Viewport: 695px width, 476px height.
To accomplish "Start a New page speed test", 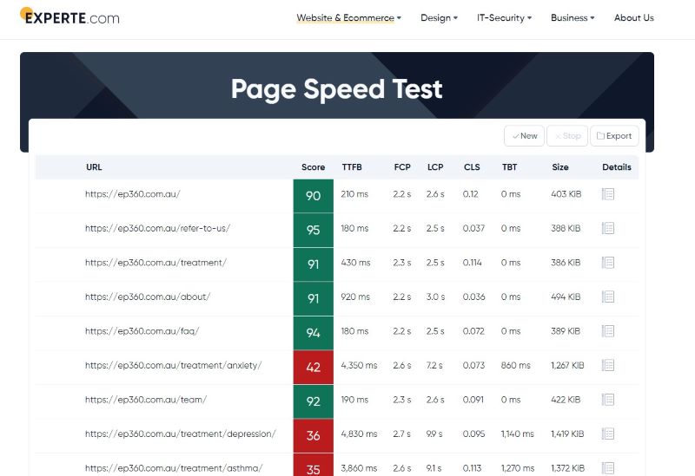I will [524, 136].
